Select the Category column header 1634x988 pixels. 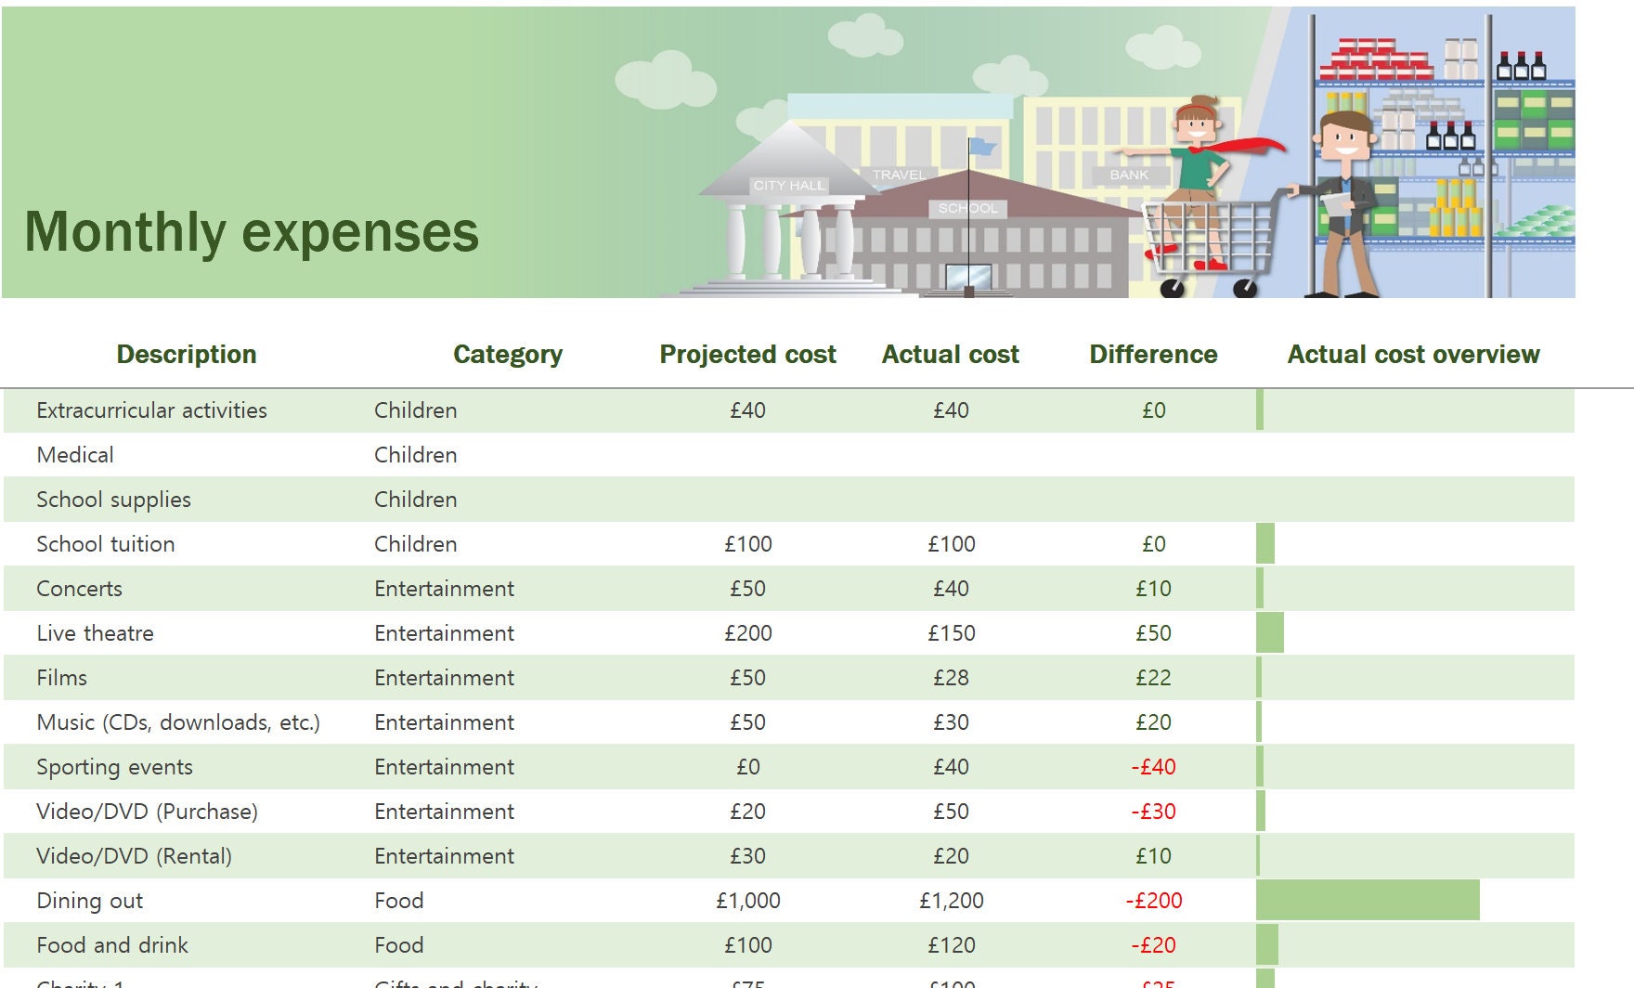point(508,355)
